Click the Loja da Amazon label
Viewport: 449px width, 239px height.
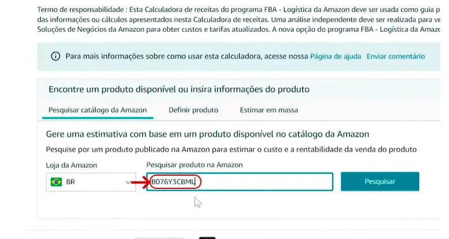pos(72,165)
